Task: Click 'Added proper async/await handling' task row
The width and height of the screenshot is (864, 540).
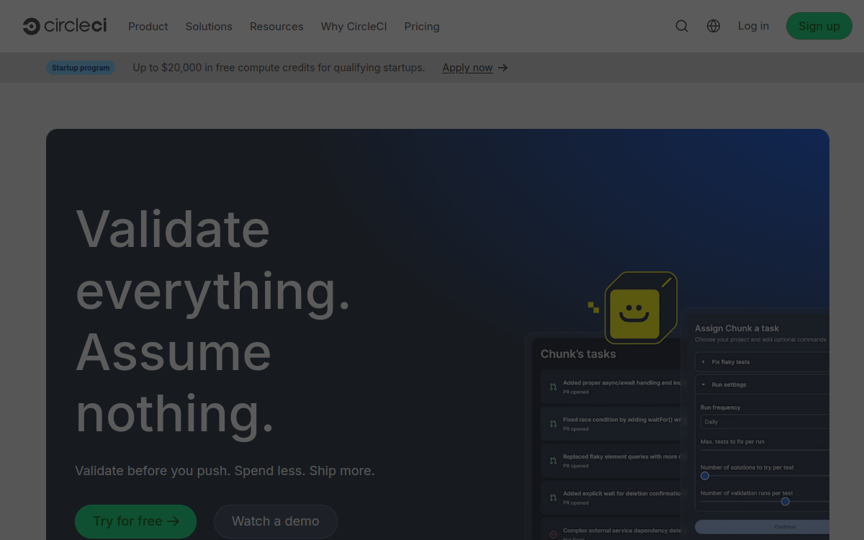Action: tap(611, 387)
